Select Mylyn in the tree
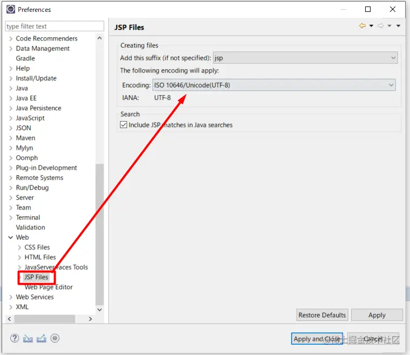This screenshot has height=355, width=410. (x=25, y=148)
